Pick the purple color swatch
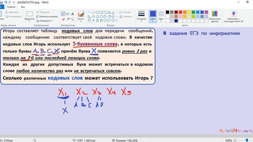 pos(206,12)
